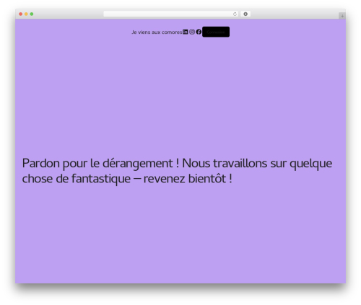Open the LinkedIn social icon
Screen dimensions: 361x305
[185, 32]
